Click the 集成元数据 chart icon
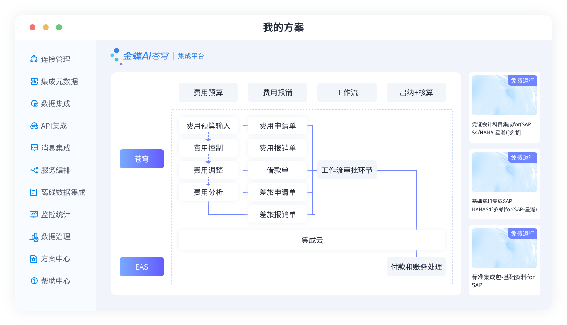The image size is (567, 325). tap(34, 81)
